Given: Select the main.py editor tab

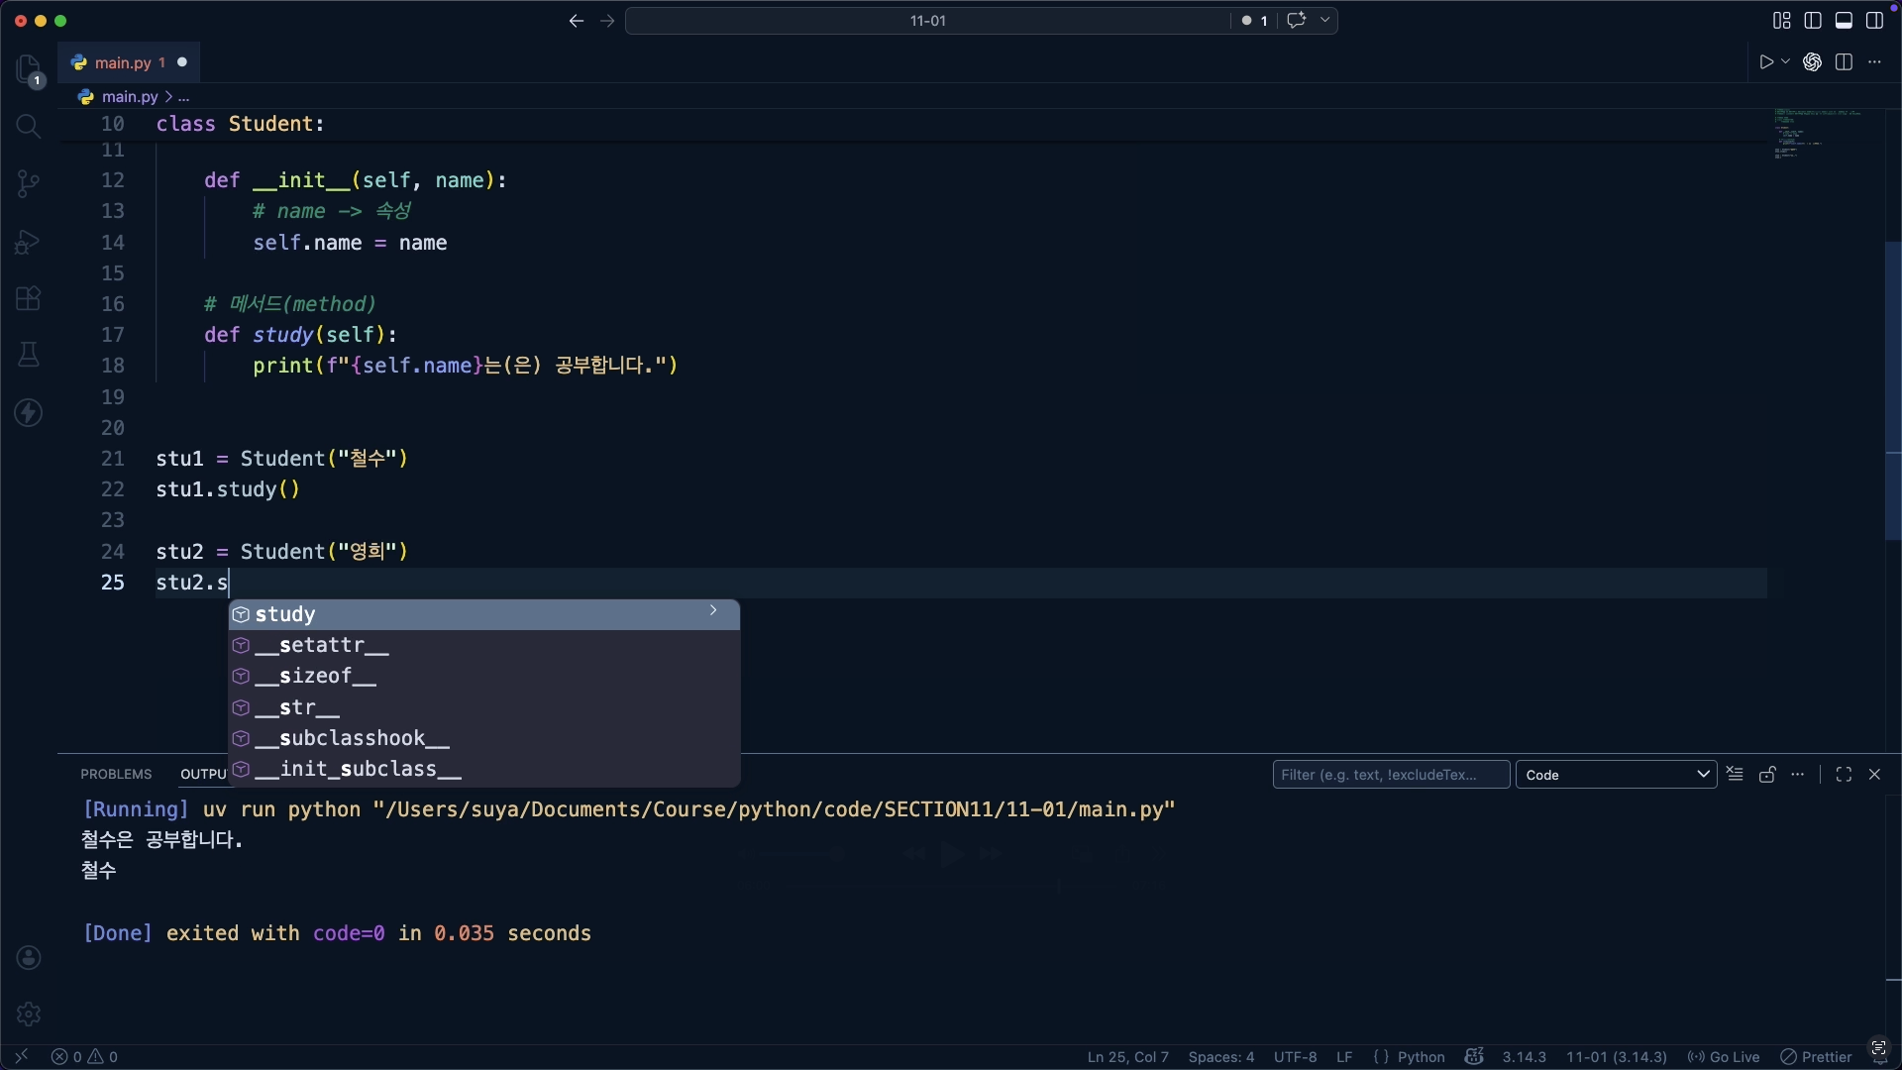Looking at the screenshot, I should click(123, 62).
